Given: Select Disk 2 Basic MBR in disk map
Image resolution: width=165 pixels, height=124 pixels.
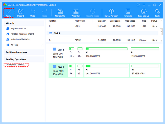Looking at the screenshot, I should coord(58,70).
